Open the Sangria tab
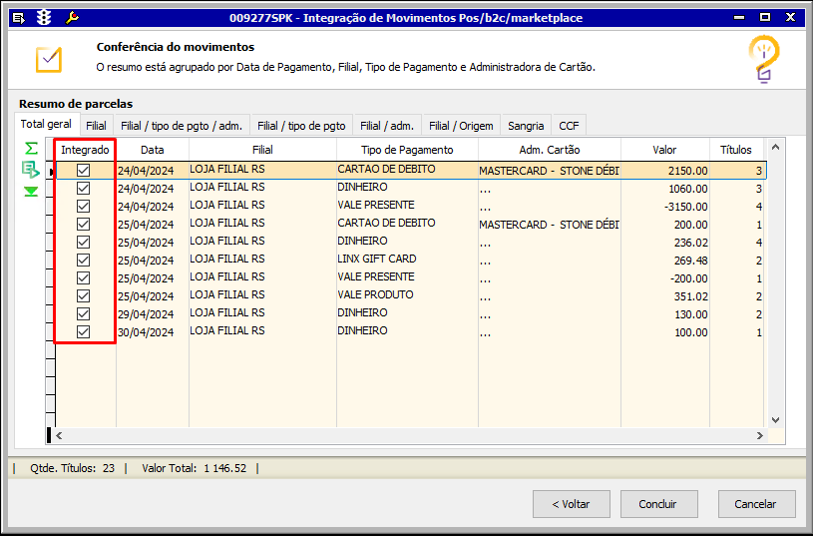 [526, 126]
